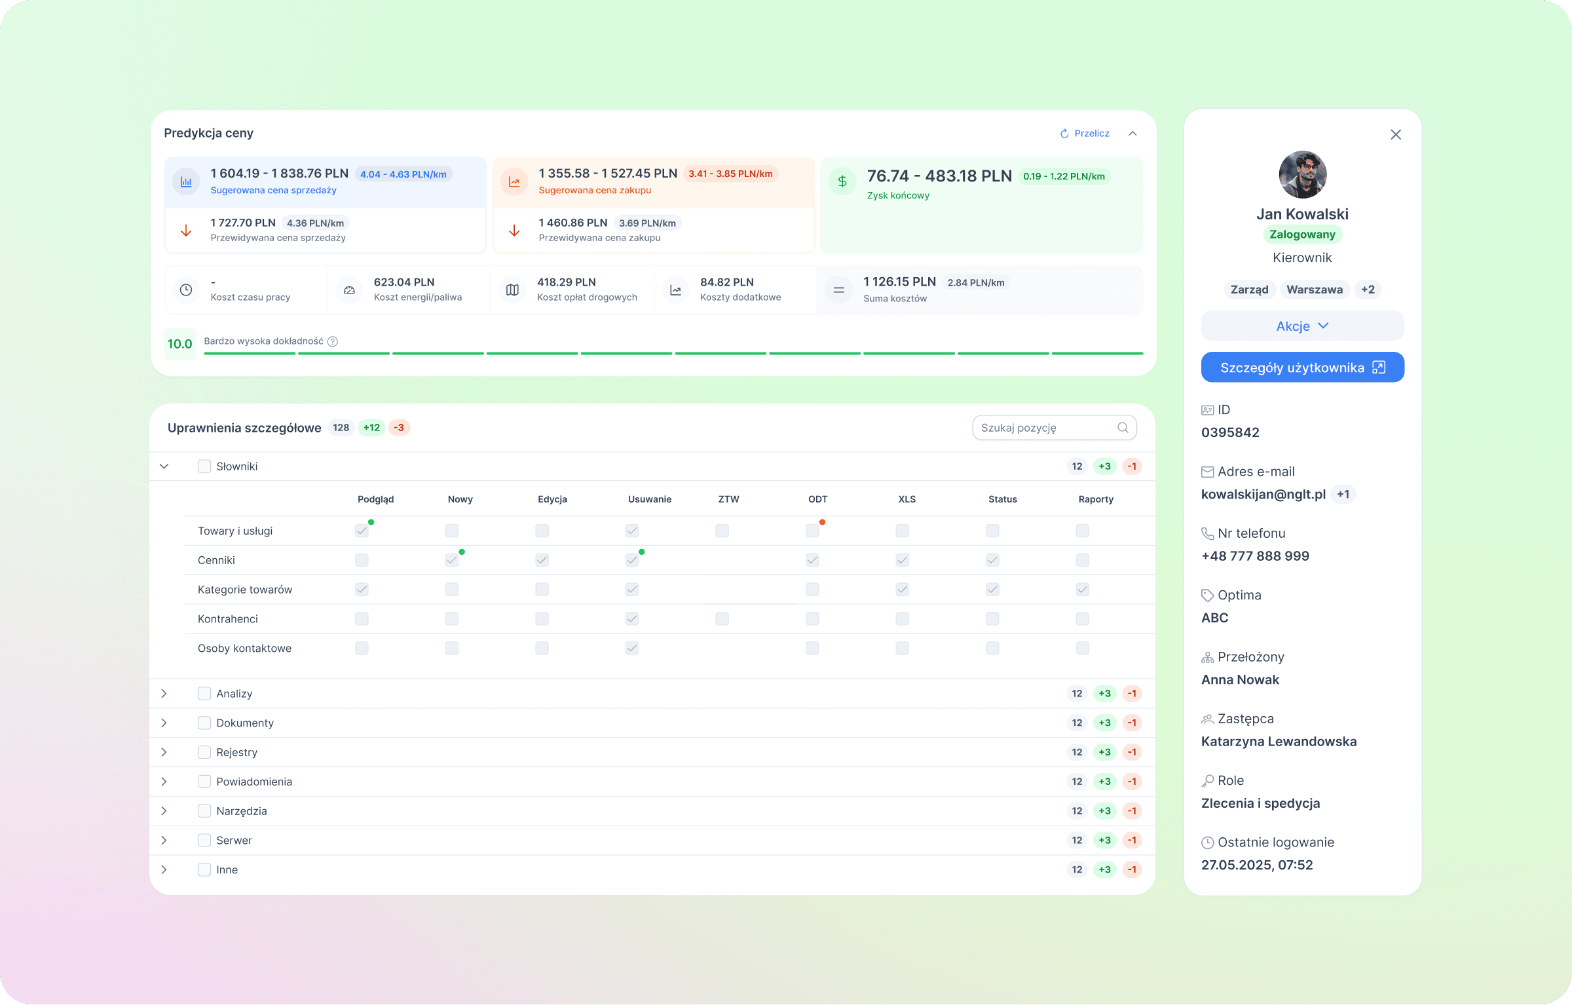This screenshot has width=1572, height=1005.
Task: Toggle the Słowniki group checkbox
Action: pyautogui.click(x=204, y=466)
